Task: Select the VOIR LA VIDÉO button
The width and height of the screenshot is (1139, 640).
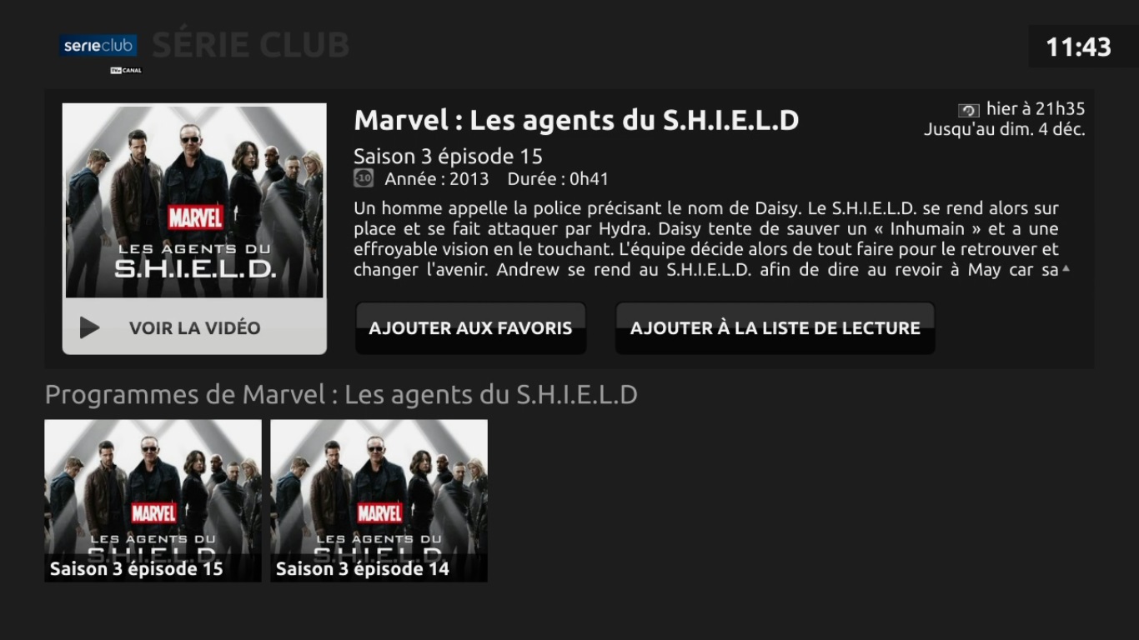Action: tap(194, 327)
